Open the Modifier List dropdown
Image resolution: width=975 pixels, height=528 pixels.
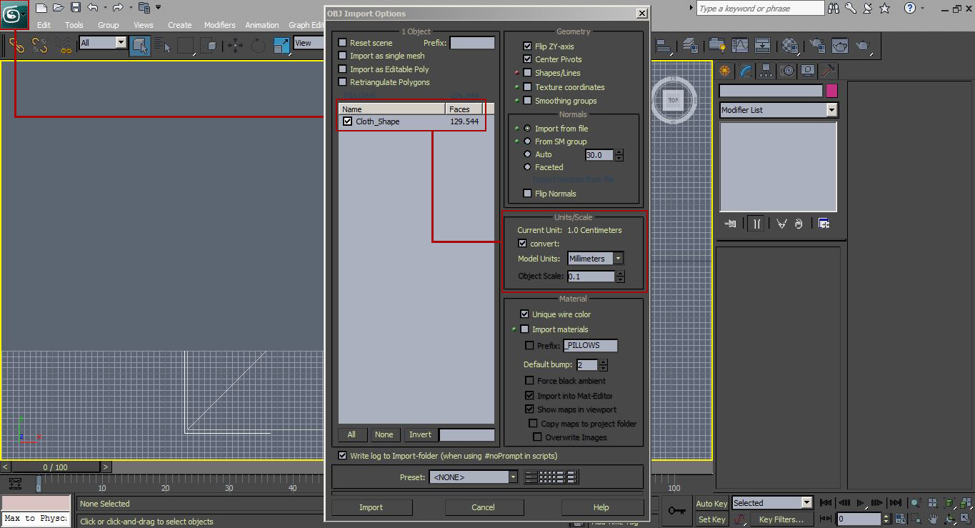point(779,110)
